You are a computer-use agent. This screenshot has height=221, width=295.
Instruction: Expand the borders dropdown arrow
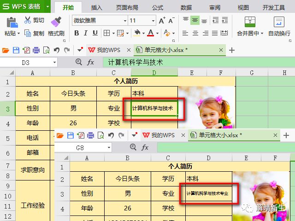point(113,34)
